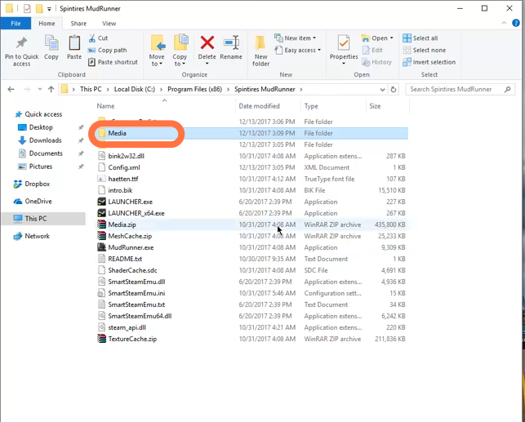
Task: Switch to the Home ribbon tab
Action: (47, 24)
